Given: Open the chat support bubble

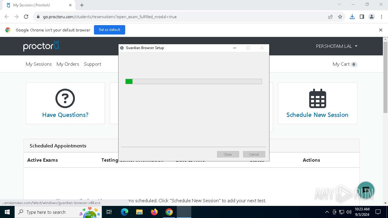Looking at the screenshot, I should pyautogui.click(x=366, y=190).
